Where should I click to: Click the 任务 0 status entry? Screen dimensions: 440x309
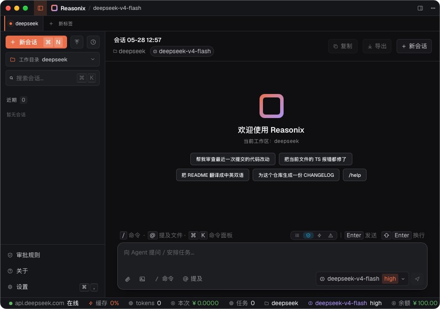(242, 303)
